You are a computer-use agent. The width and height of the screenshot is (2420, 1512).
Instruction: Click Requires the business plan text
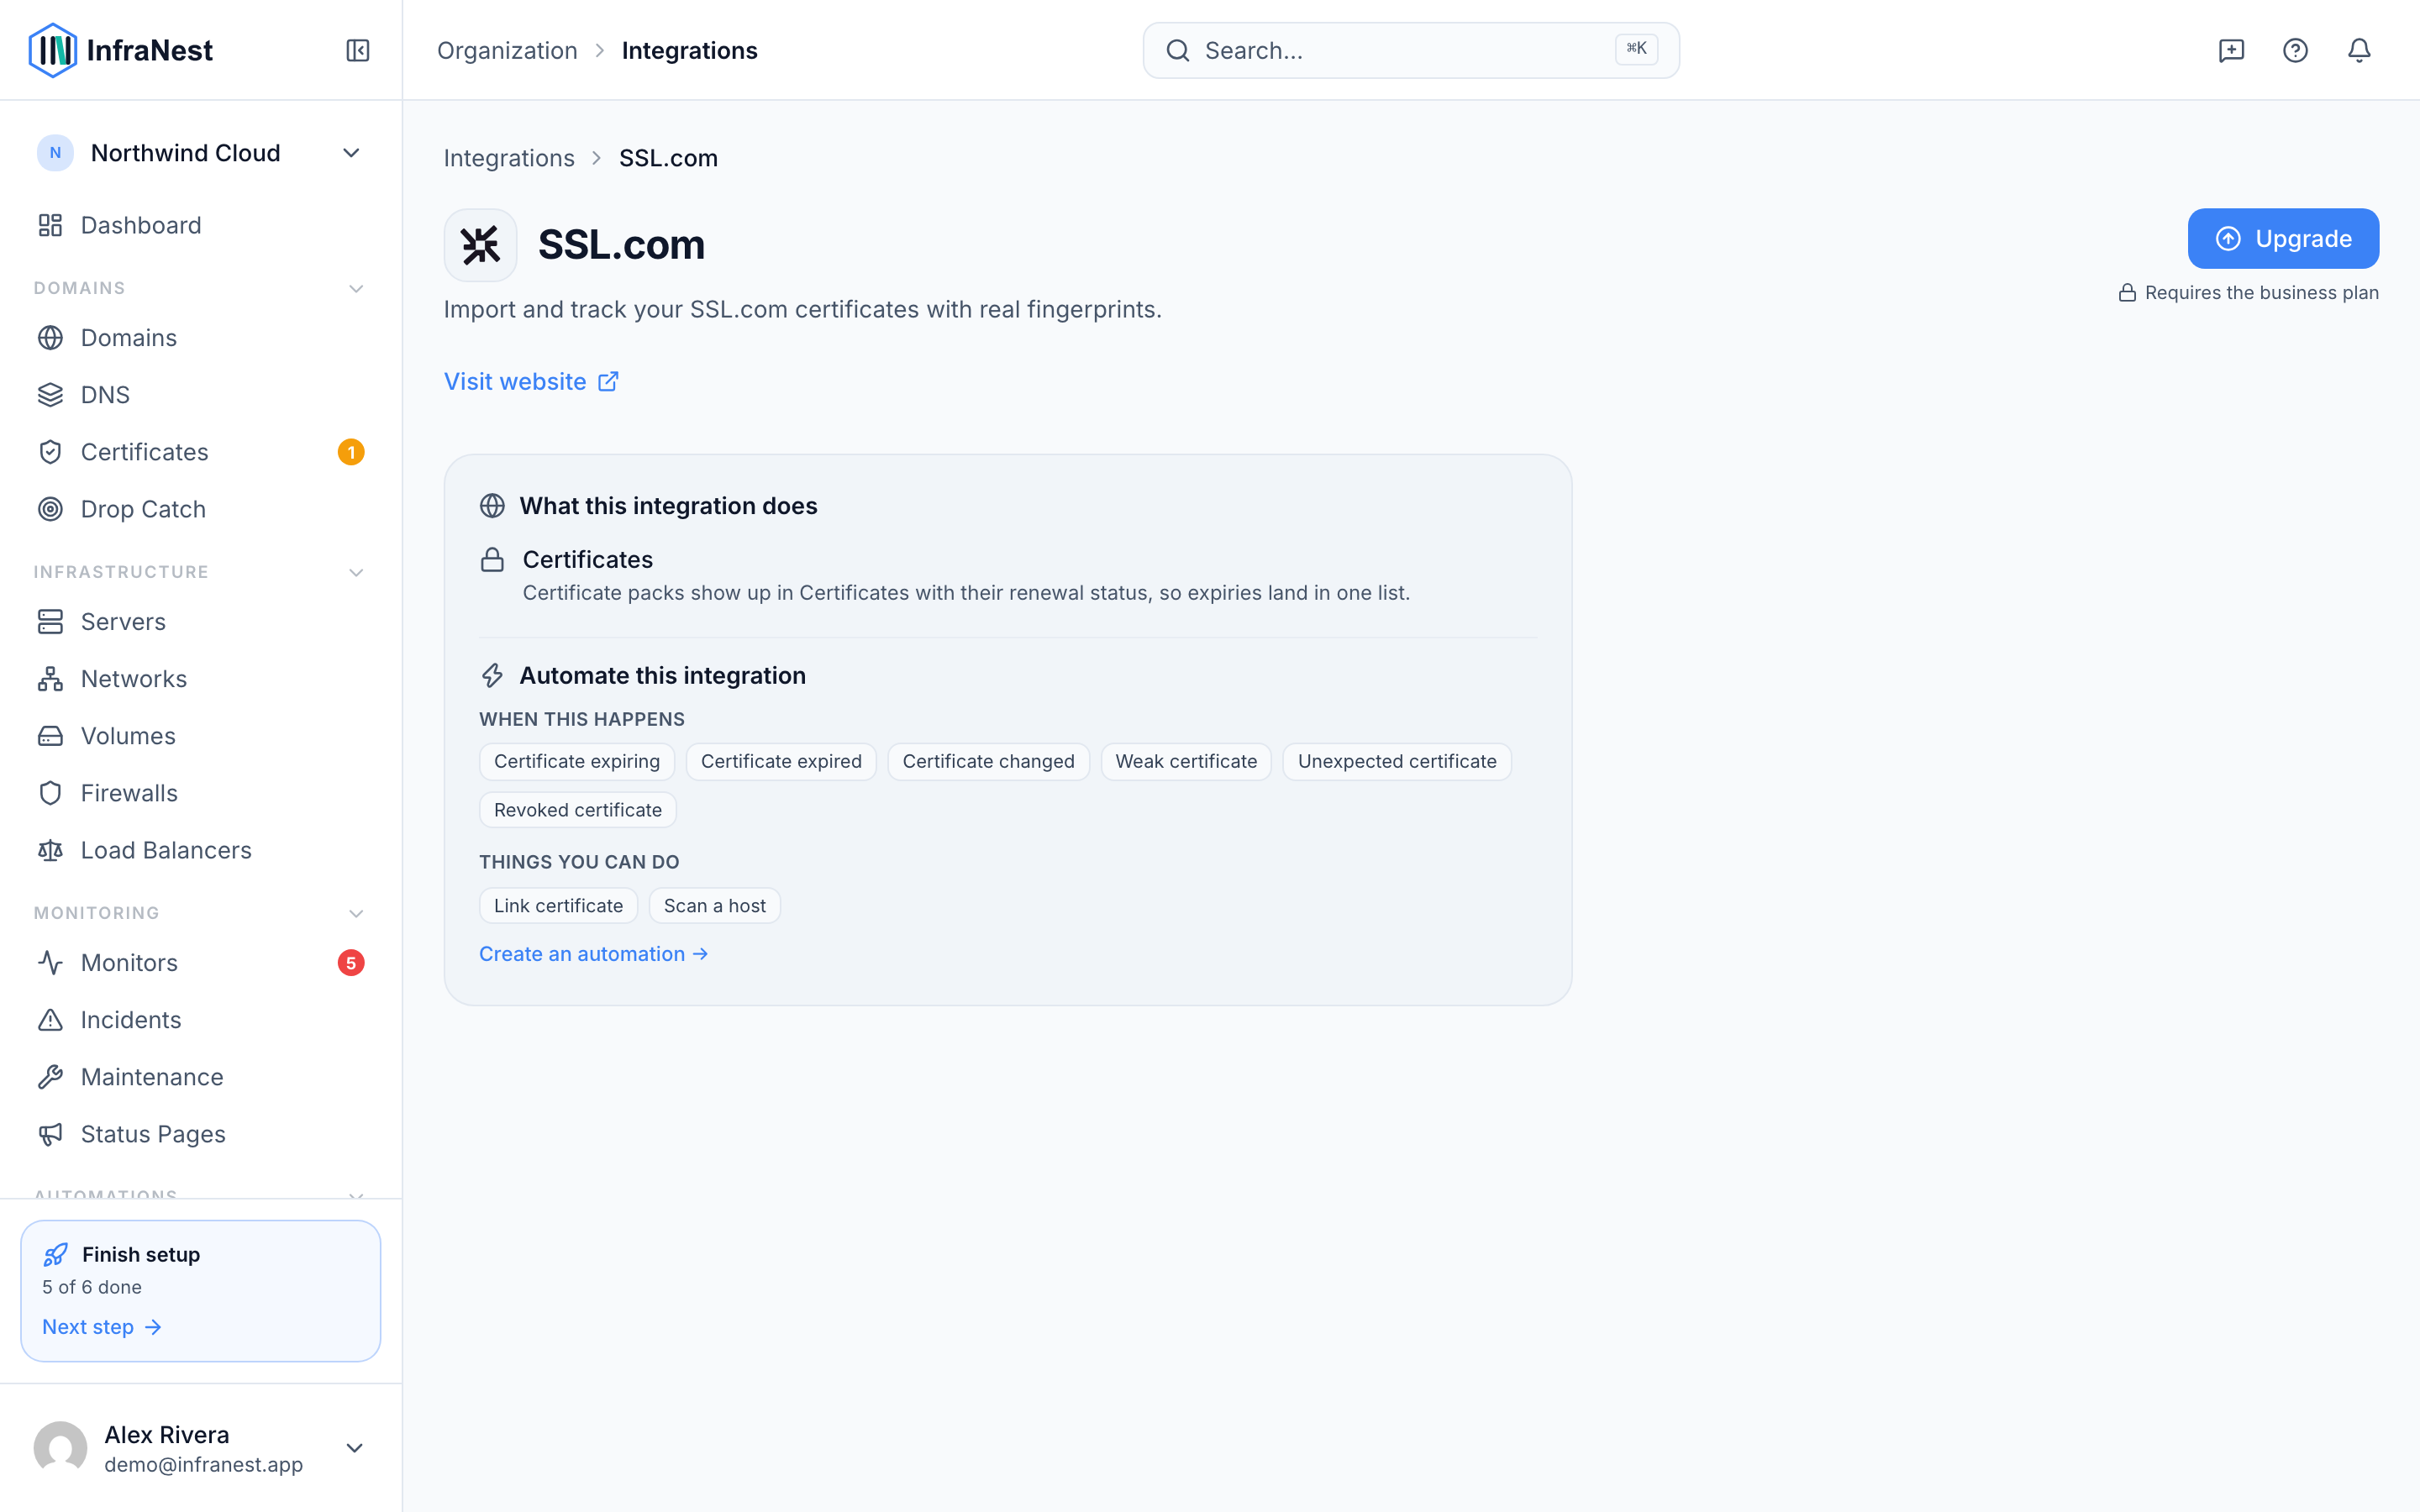point(2261,293)
